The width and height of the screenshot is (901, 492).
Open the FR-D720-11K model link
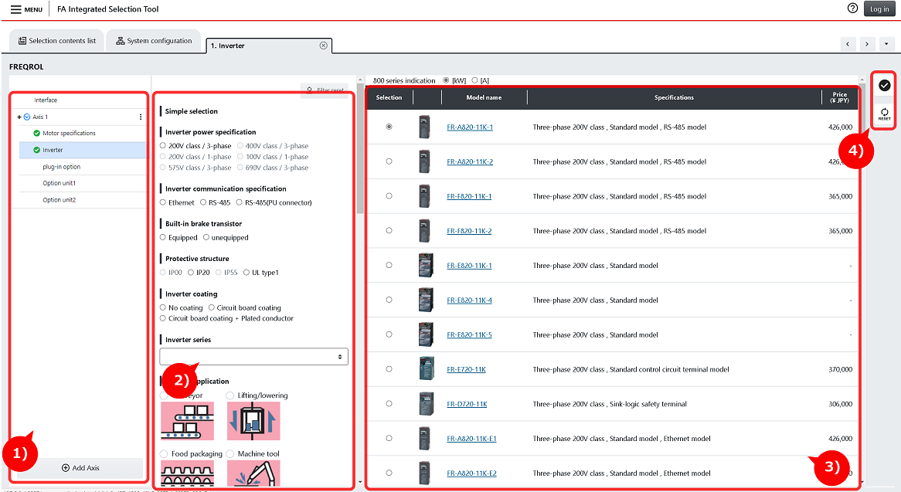(x=467, y=404)
